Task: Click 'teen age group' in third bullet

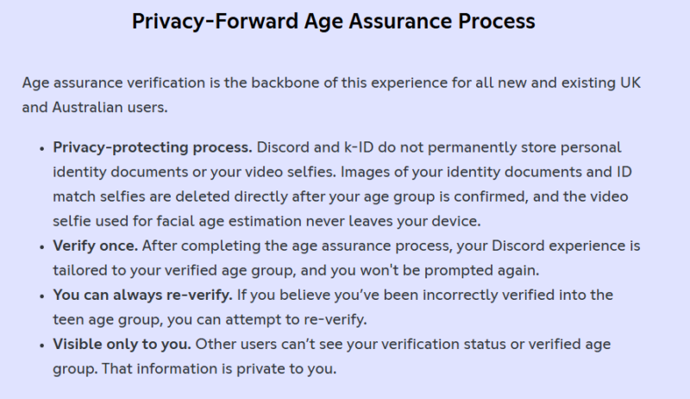Action: (x=107, y=320)
